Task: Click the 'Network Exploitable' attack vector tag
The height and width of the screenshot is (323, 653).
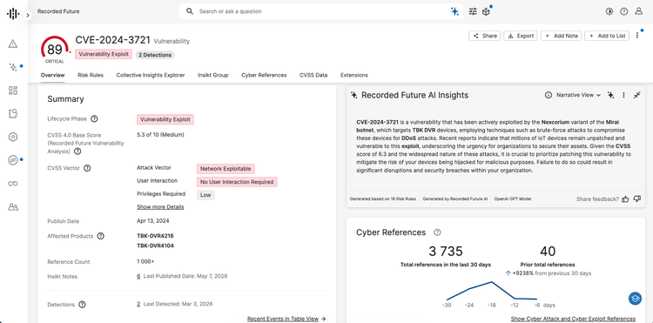Action: (226, 169)
